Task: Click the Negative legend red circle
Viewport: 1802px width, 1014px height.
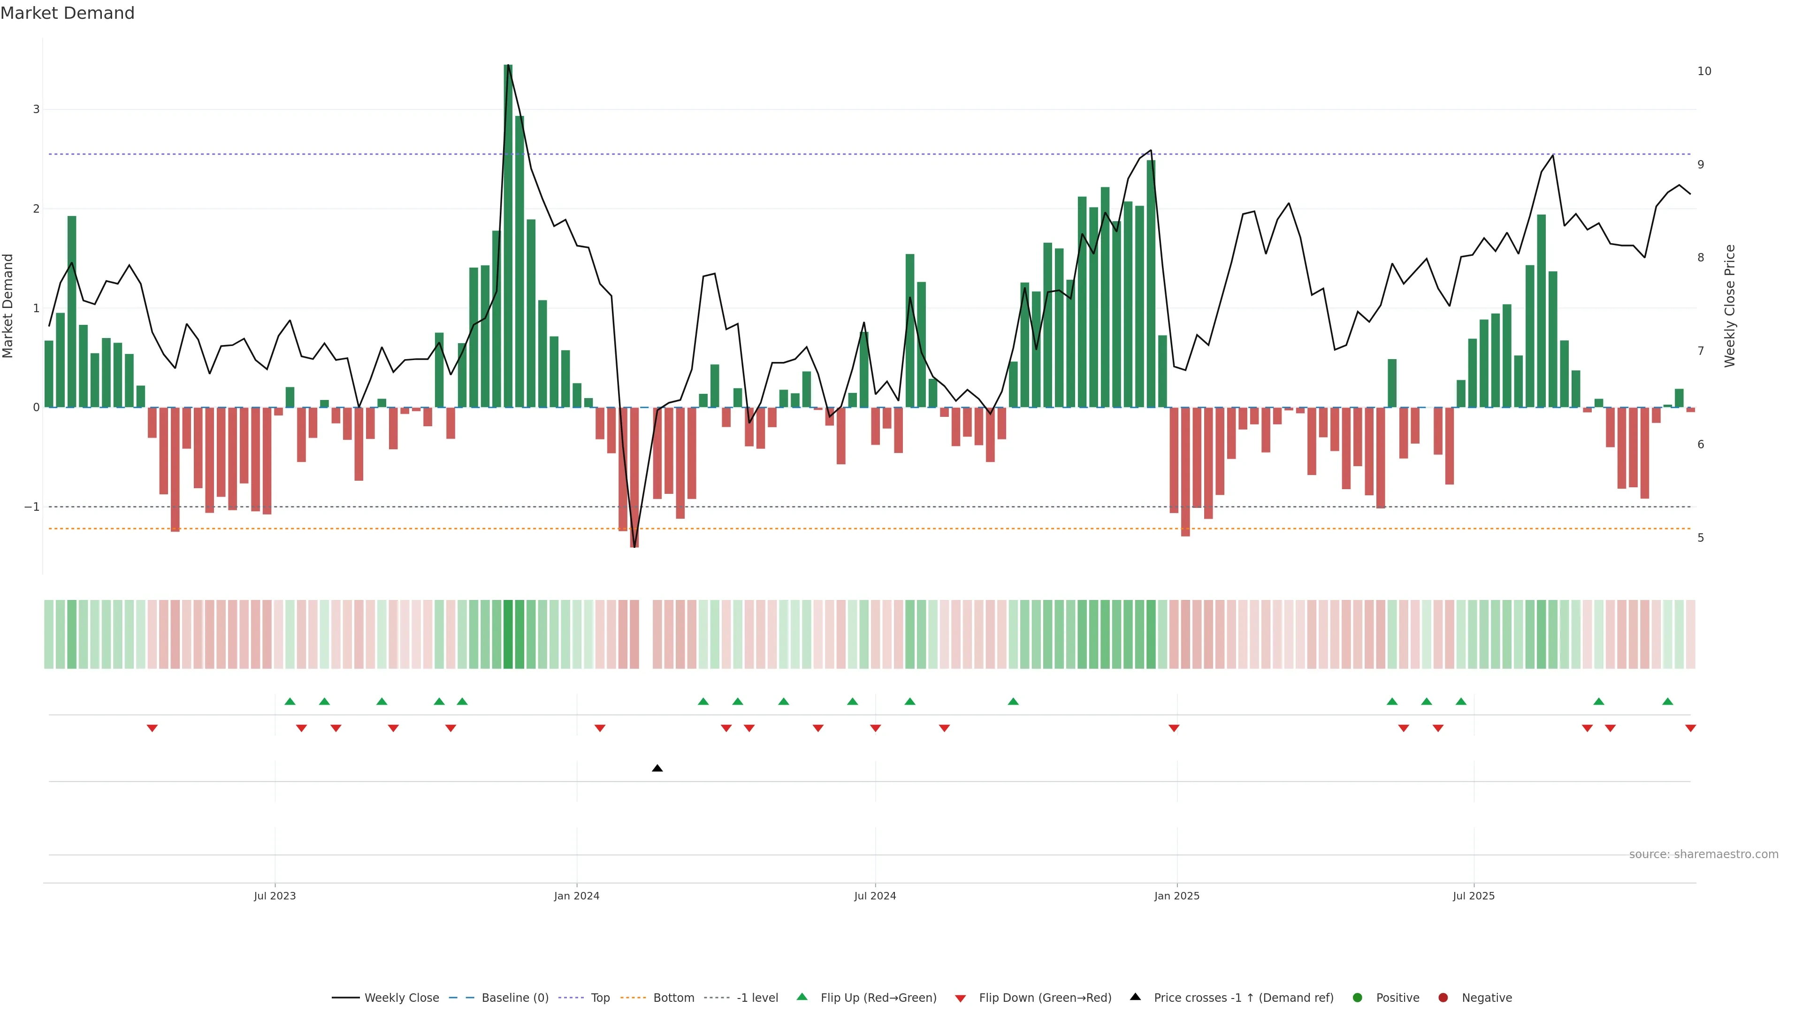Action: coord(1443,997)
